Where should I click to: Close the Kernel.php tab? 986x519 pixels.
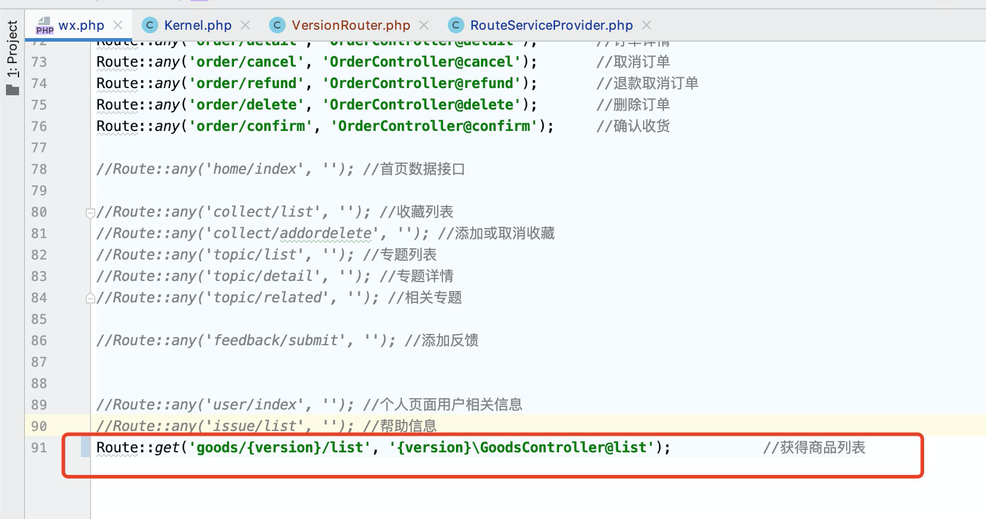pos(245,25)
